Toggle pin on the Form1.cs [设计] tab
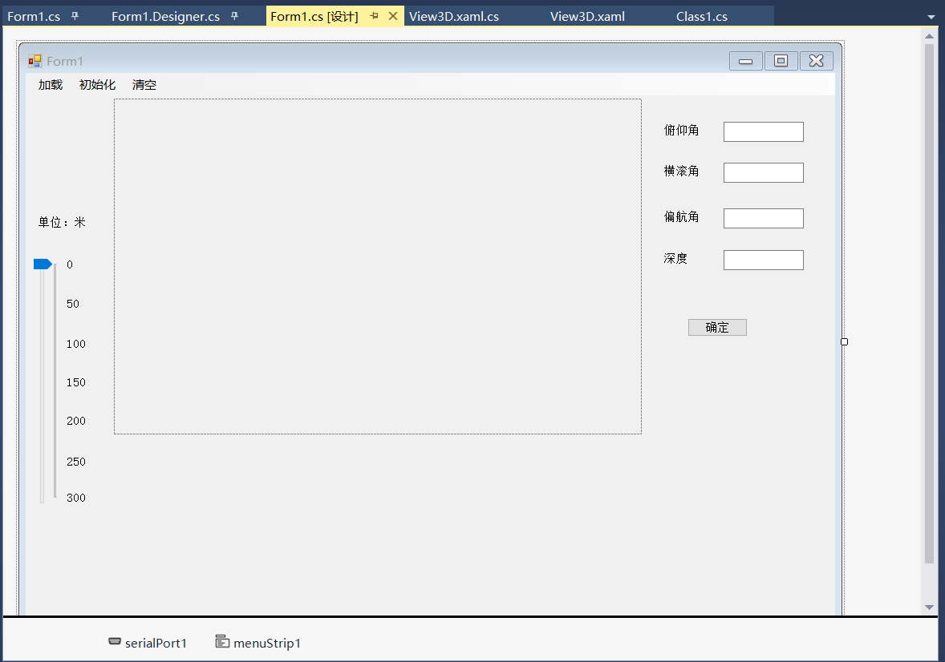 375,16
